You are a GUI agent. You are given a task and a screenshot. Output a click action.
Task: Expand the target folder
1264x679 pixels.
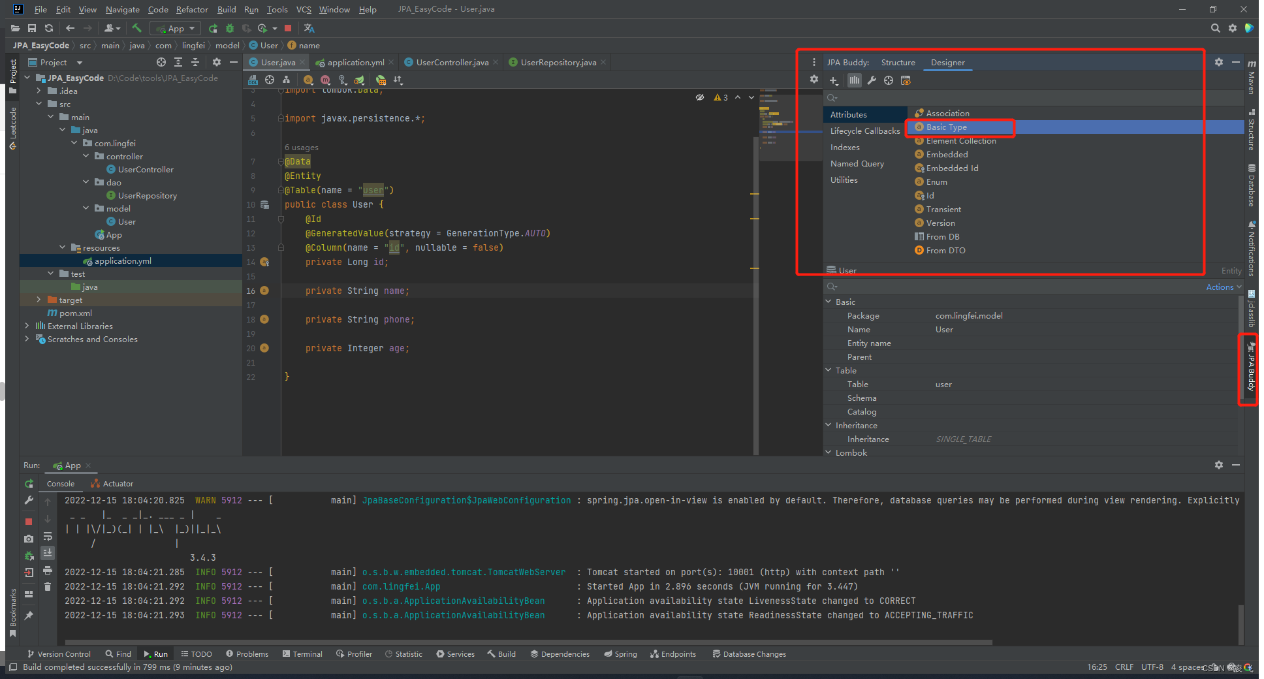[x=39, y=300]
